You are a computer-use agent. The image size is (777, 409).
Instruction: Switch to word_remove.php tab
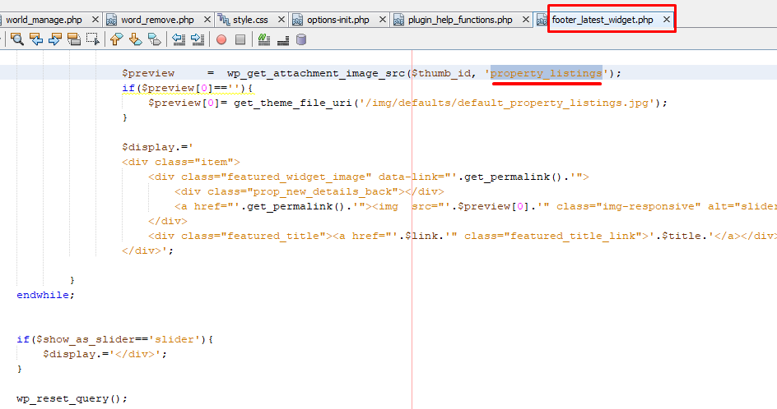point(157,20)
